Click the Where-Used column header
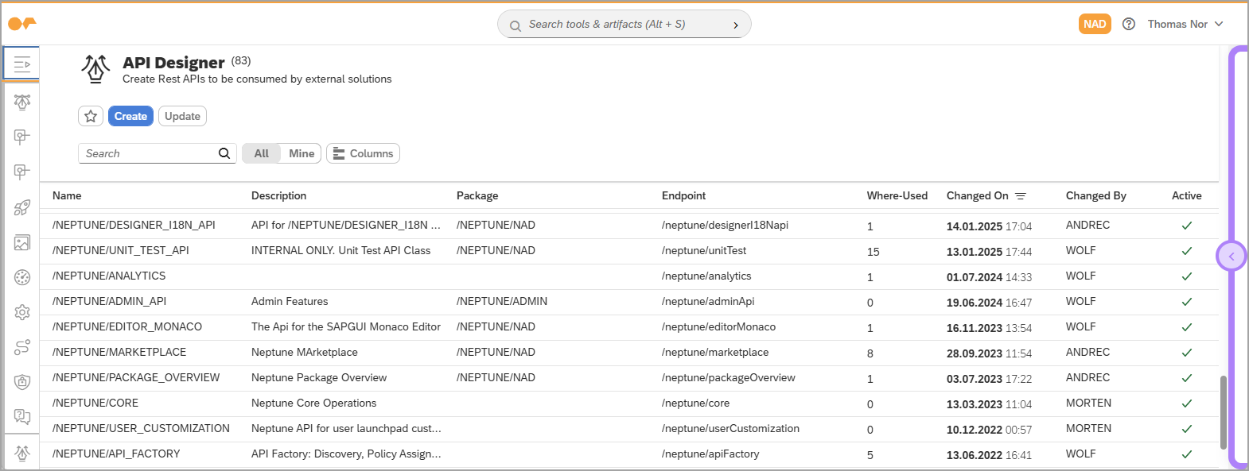 pos(897,195)
